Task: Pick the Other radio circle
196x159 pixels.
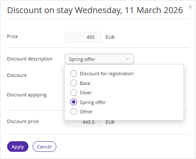Action: point(74,112)
